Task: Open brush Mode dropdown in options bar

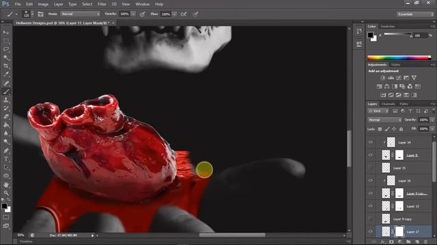Action: click(81, 14)
